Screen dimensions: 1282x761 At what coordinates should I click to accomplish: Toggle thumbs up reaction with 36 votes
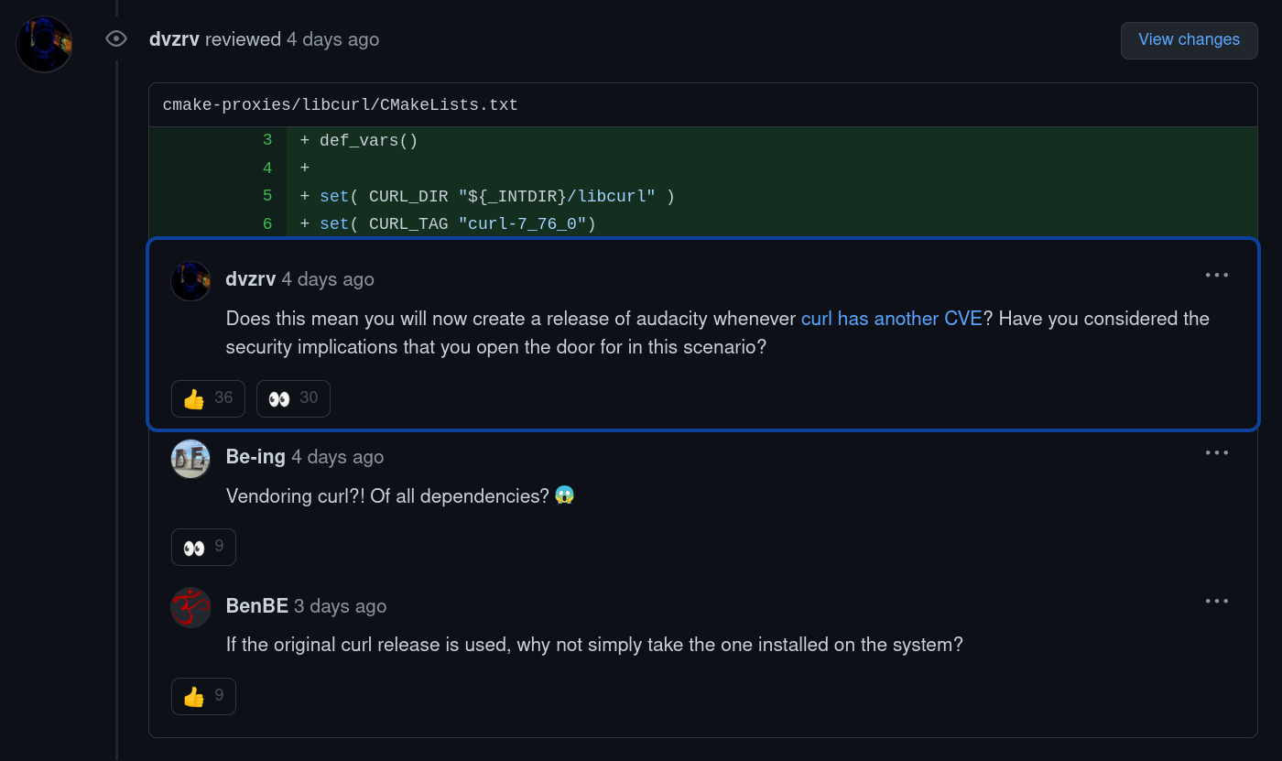[x=208, y=398]
